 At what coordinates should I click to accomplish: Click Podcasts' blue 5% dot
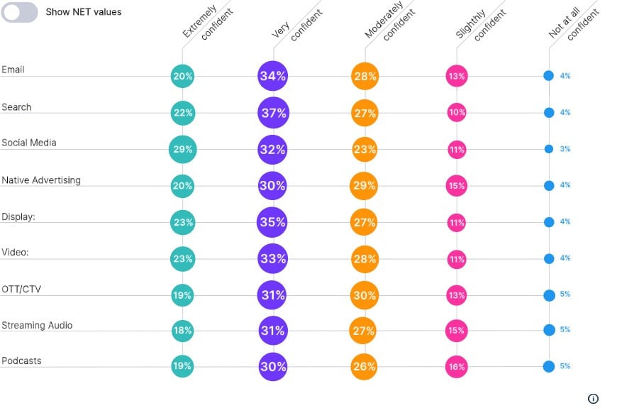549,366
